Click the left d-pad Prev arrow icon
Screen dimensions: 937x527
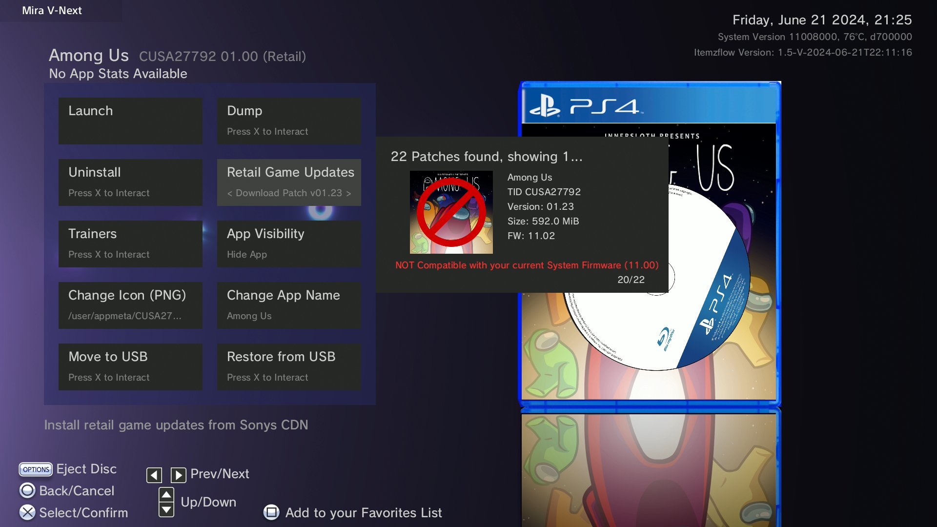154,475
